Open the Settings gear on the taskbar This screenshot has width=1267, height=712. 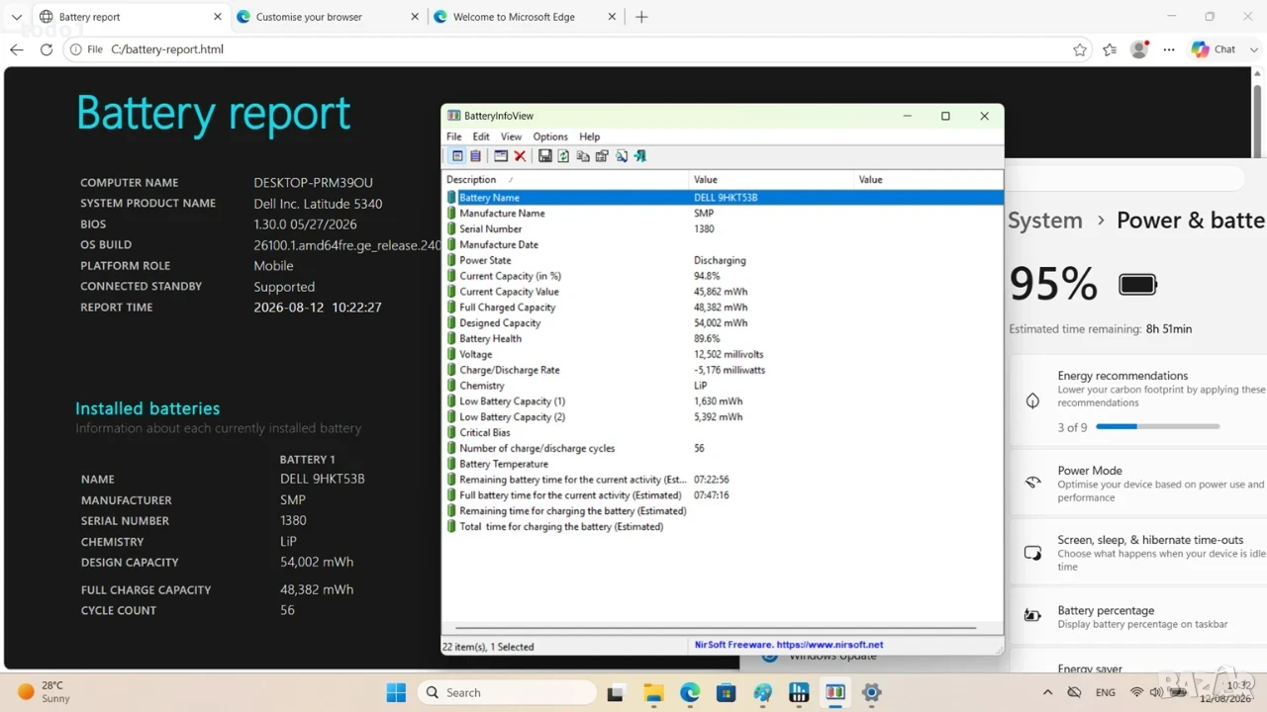click(872, 692)
